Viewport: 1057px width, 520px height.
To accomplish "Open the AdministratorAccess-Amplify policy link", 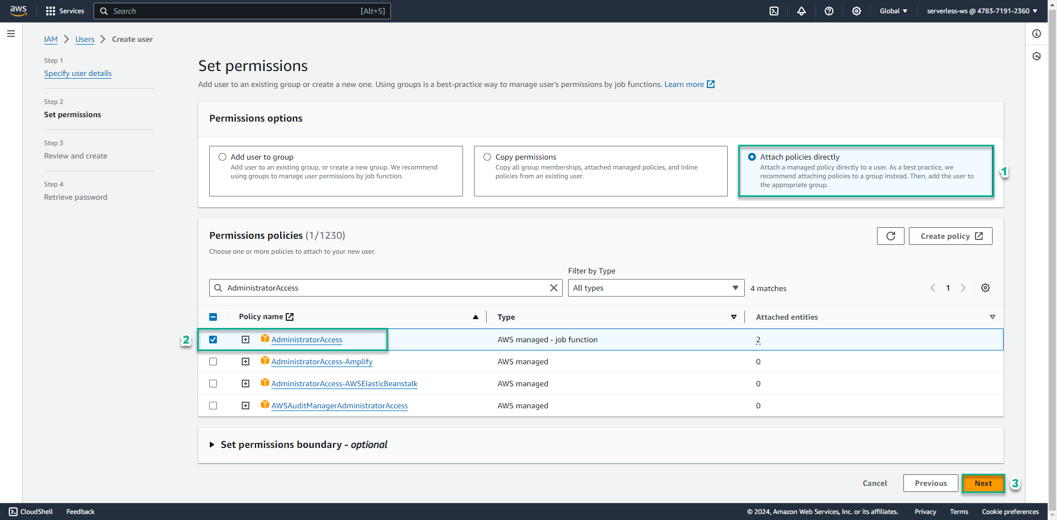I will (322, 362).
